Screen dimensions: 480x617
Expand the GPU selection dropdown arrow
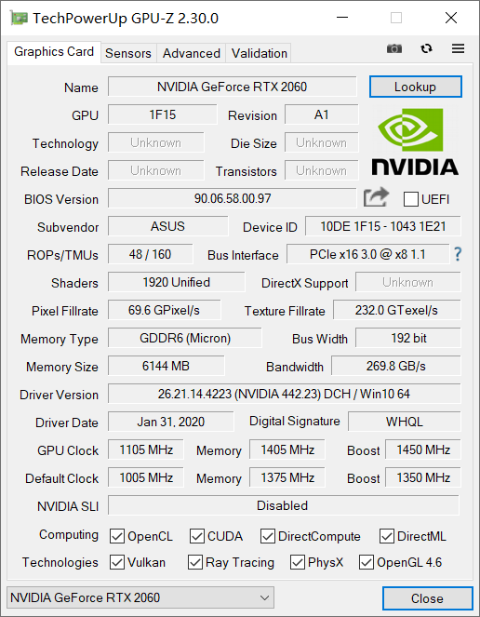click(x=265, y=597)
